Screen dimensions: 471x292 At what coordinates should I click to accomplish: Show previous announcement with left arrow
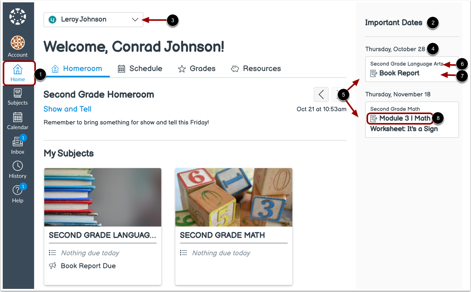[x=321, y=95]
